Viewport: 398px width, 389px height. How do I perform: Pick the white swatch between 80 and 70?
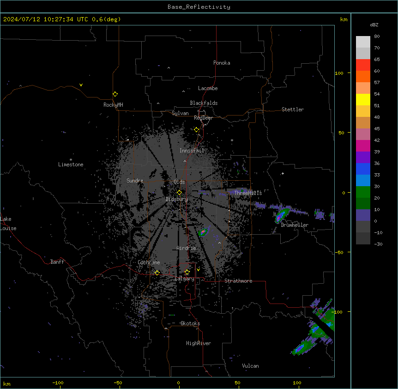pos(363,42)
